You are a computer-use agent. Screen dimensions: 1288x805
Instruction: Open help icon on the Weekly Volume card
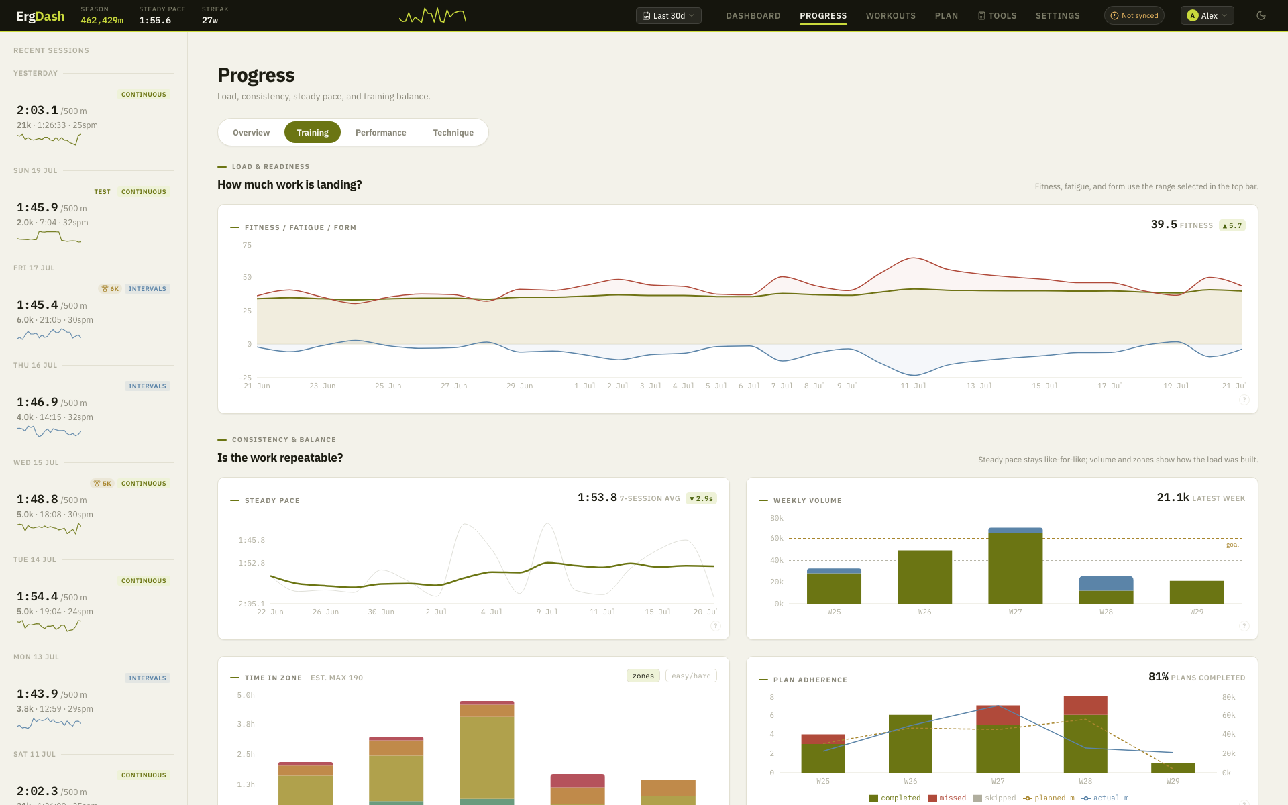click(x=1244, y=626)
